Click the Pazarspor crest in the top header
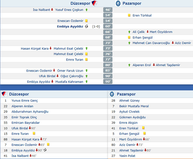Image resolution: width=193 pixels, height=159 pixels. pyautogui.click(x=118, y=3)
